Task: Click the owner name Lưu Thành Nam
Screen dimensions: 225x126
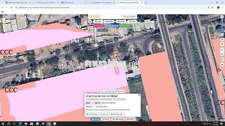Action: (101, 107)
